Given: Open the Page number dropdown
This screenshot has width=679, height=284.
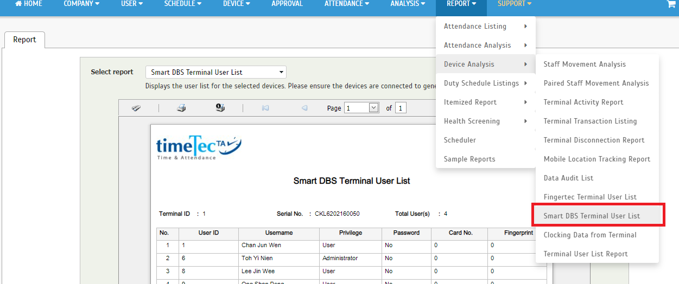Looking at the screenshot, I should click(361, 108).
